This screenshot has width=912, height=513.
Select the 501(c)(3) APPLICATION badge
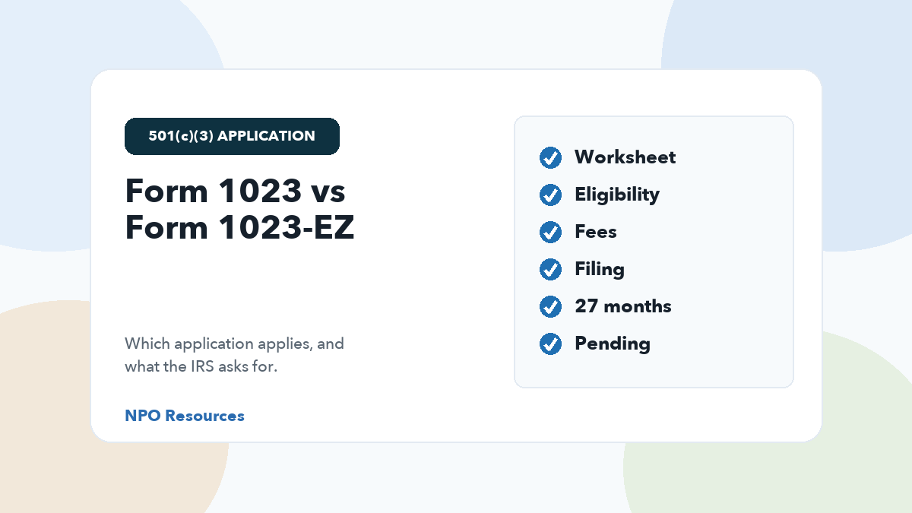click(x=232, y=136)
